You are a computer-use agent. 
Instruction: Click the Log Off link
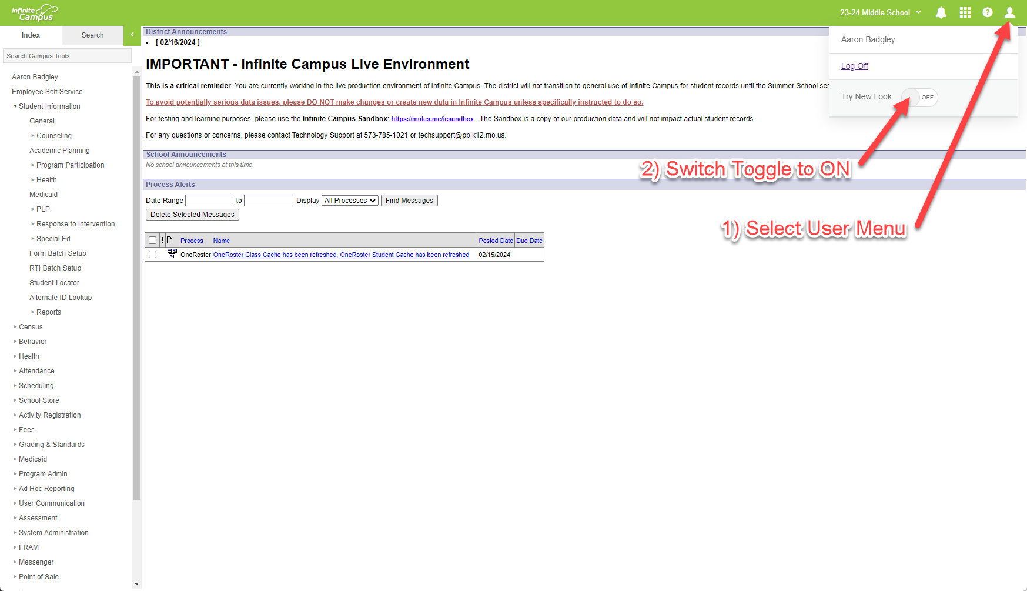pos(854,66)
